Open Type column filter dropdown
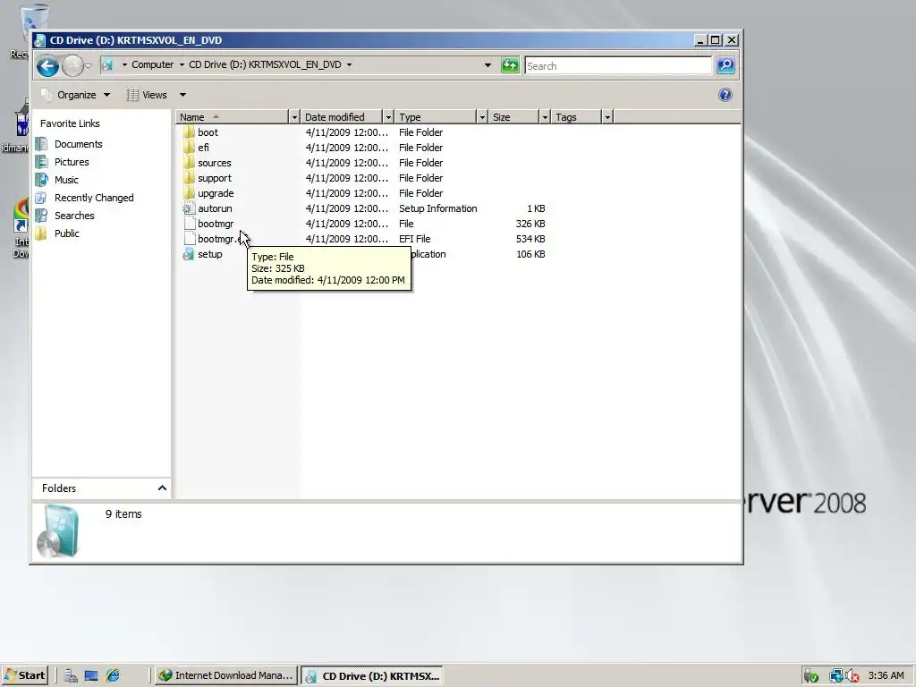Image resolution: width=916 pixels, height=687 pixels. (482, 117)
